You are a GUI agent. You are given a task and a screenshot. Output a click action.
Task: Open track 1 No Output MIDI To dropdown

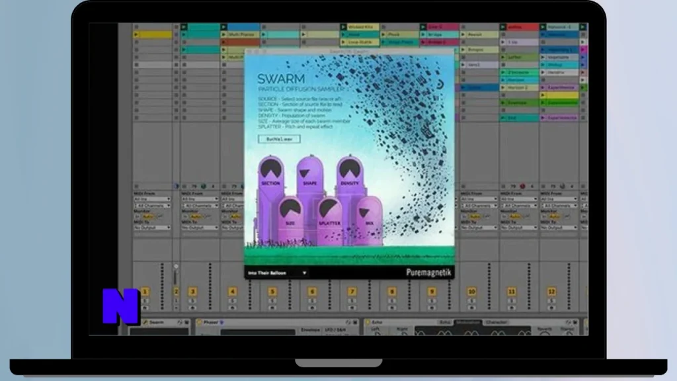pos(152,228)
